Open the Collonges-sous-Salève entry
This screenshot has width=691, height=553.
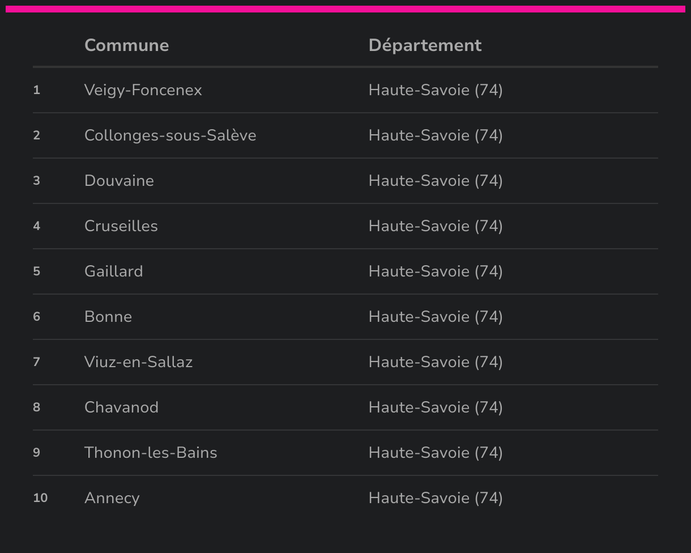[x=170, y=135]
